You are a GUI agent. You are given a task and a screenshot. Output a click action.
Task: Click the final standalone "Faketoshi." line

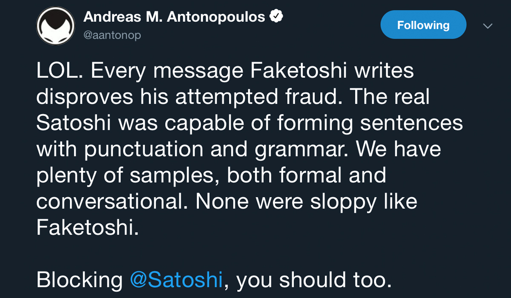[x=87, y=227]
